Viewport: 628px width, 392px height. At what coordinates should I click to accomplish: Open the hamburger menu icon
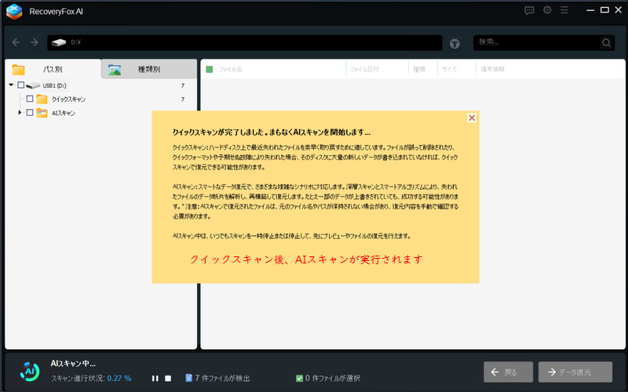click(565, 11)
